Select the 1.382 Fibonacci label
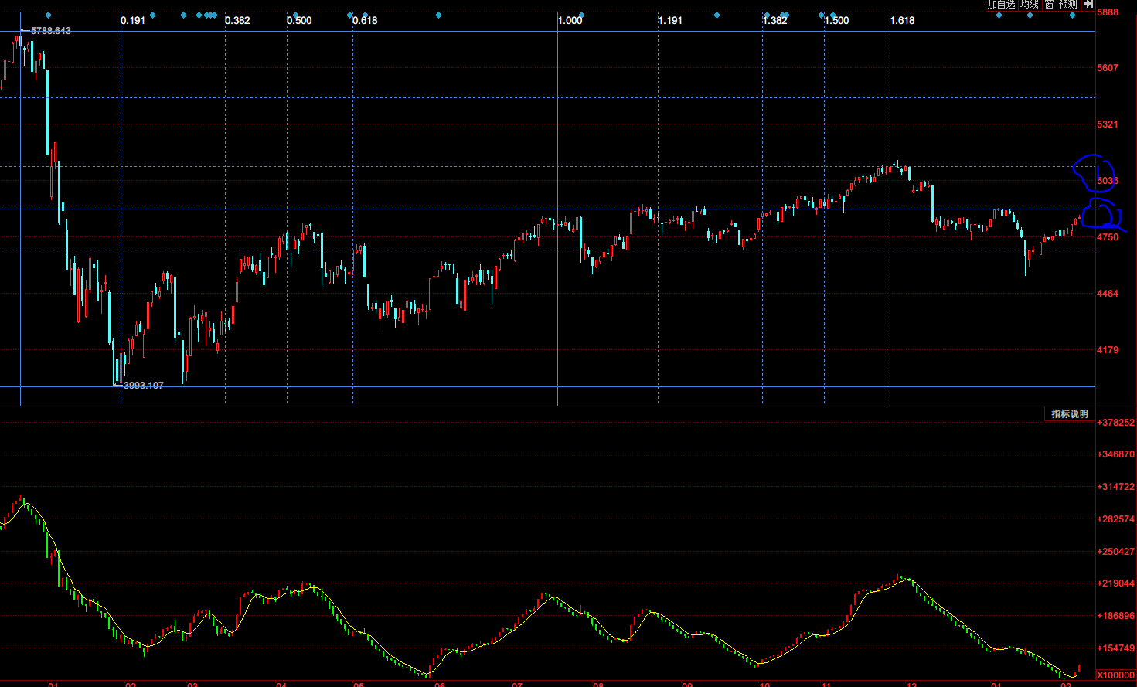This screenshot has height=687, width=1137. (774, 20)
